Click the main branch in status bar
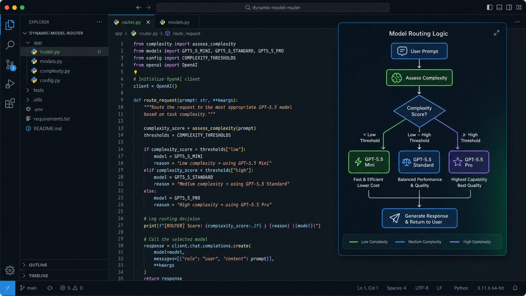Image resolution: width=526 pixels, height=296 pixels. click(28, 288)
